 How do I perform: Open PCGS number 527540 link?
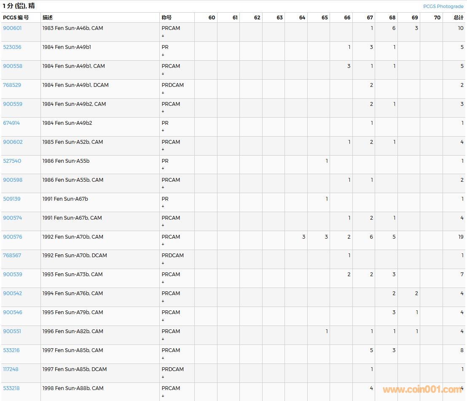point(12,161)
